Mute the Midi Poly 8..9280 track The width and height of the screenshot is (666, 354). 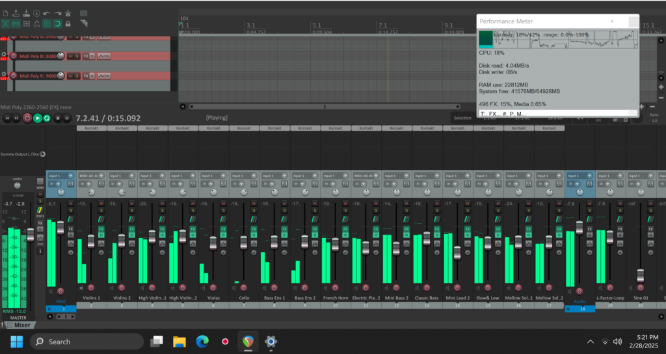click(x=70, y=56)
